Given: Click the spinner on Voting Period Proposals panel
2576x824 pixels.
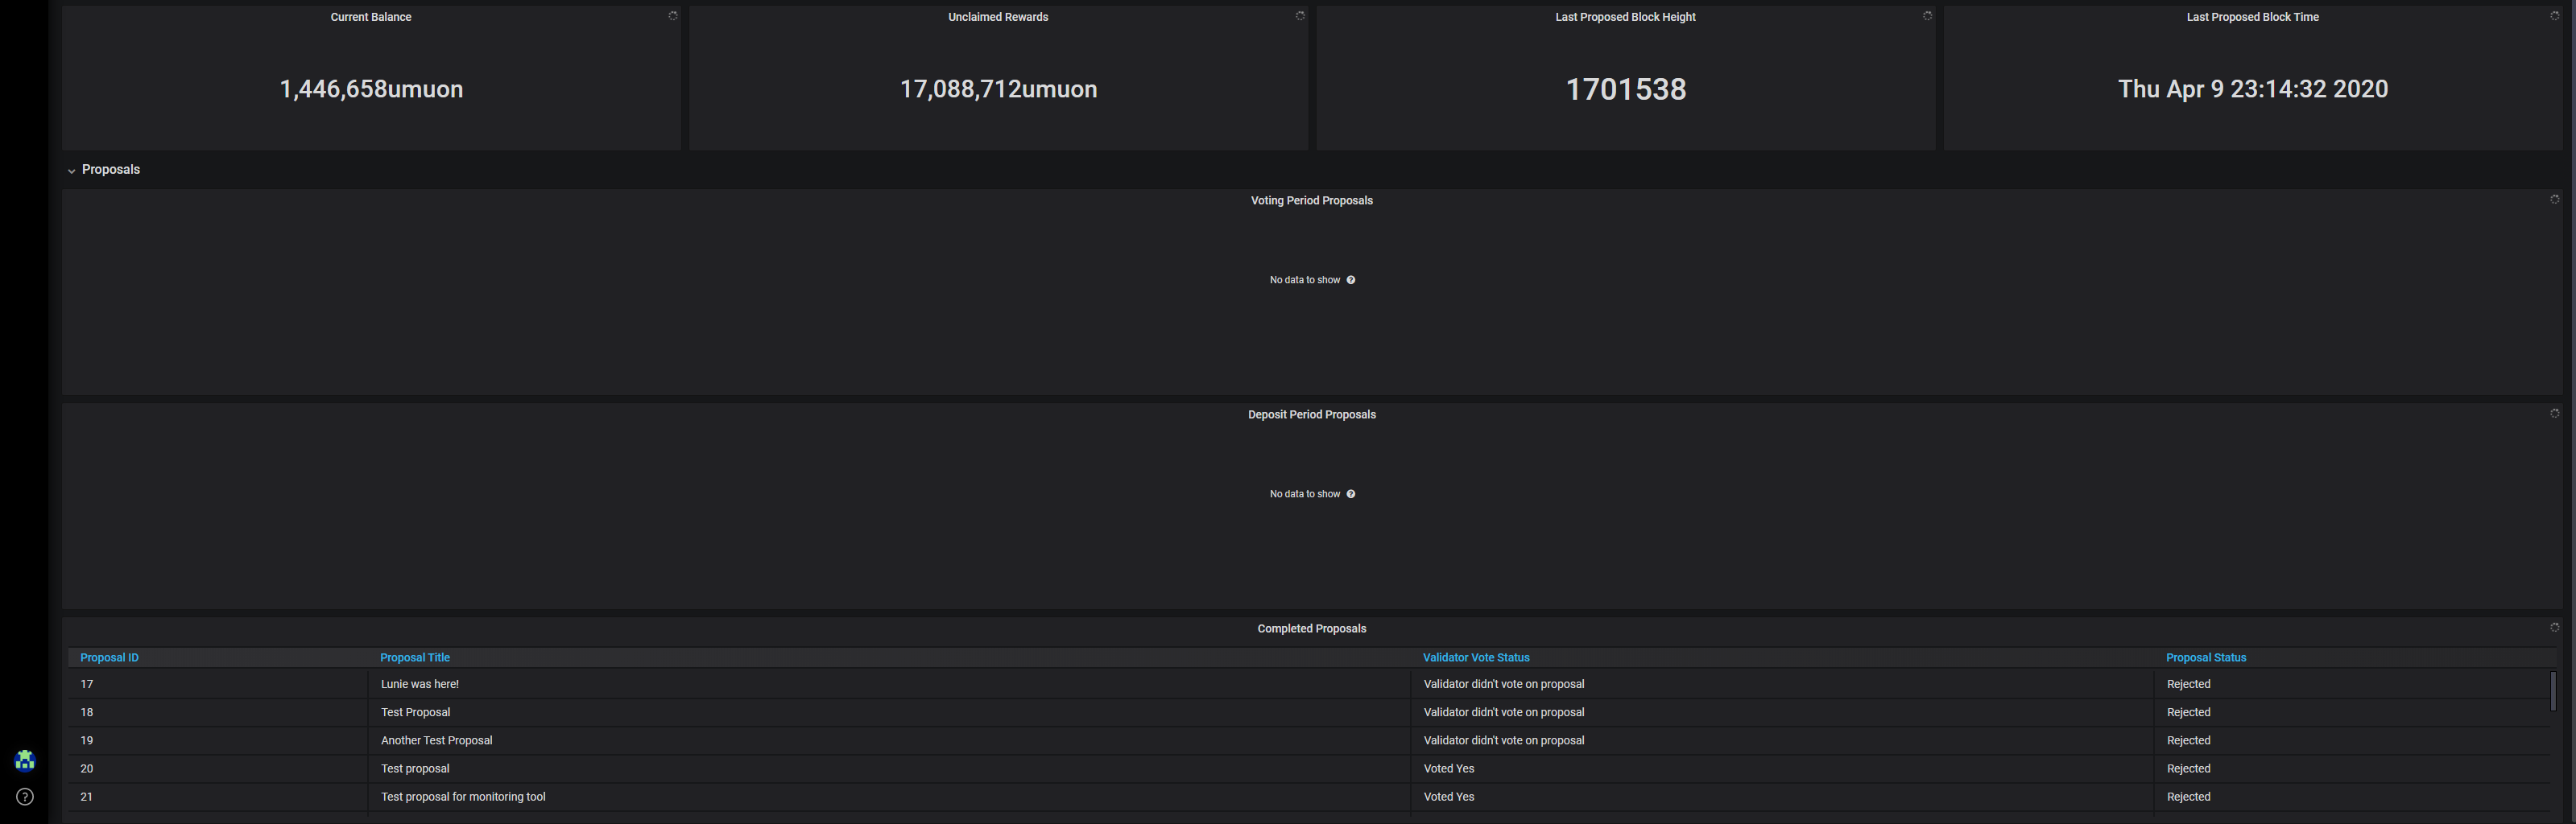Looking at the screenshot, I should [2555, 200].
